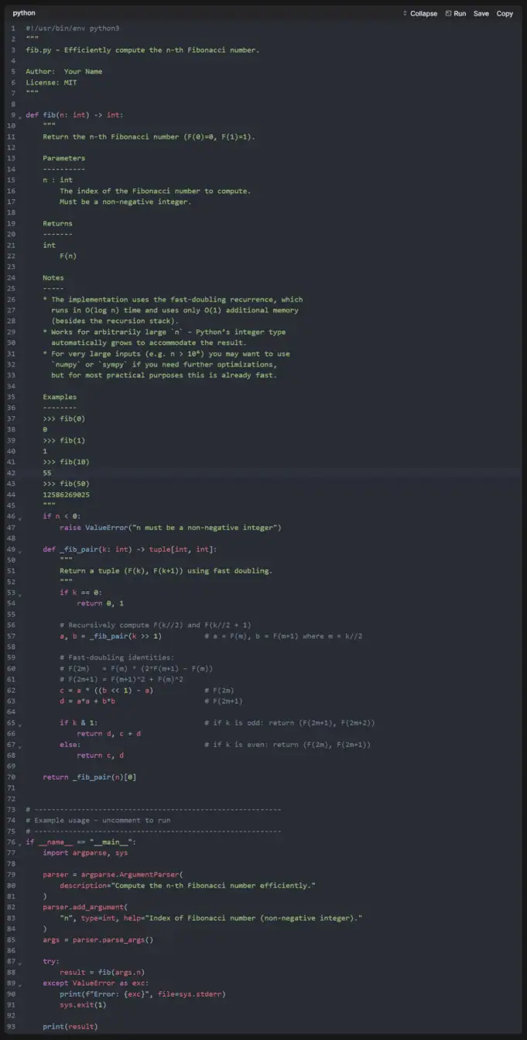Click 'return _fib_pair(n)[0]'
This screenshot has width=527, height=1040.
tap(90, 777)
